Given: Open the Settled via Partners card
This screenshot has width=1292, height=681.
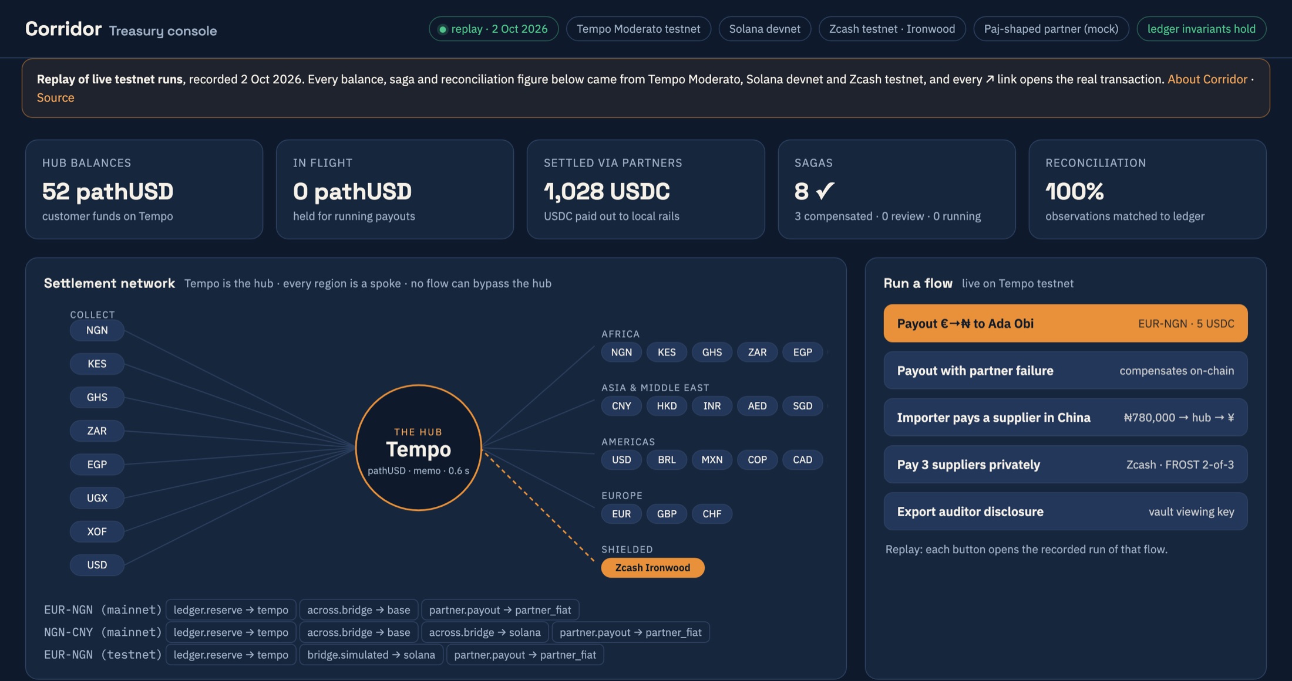Looking at the screenshot, I should 645,189.
